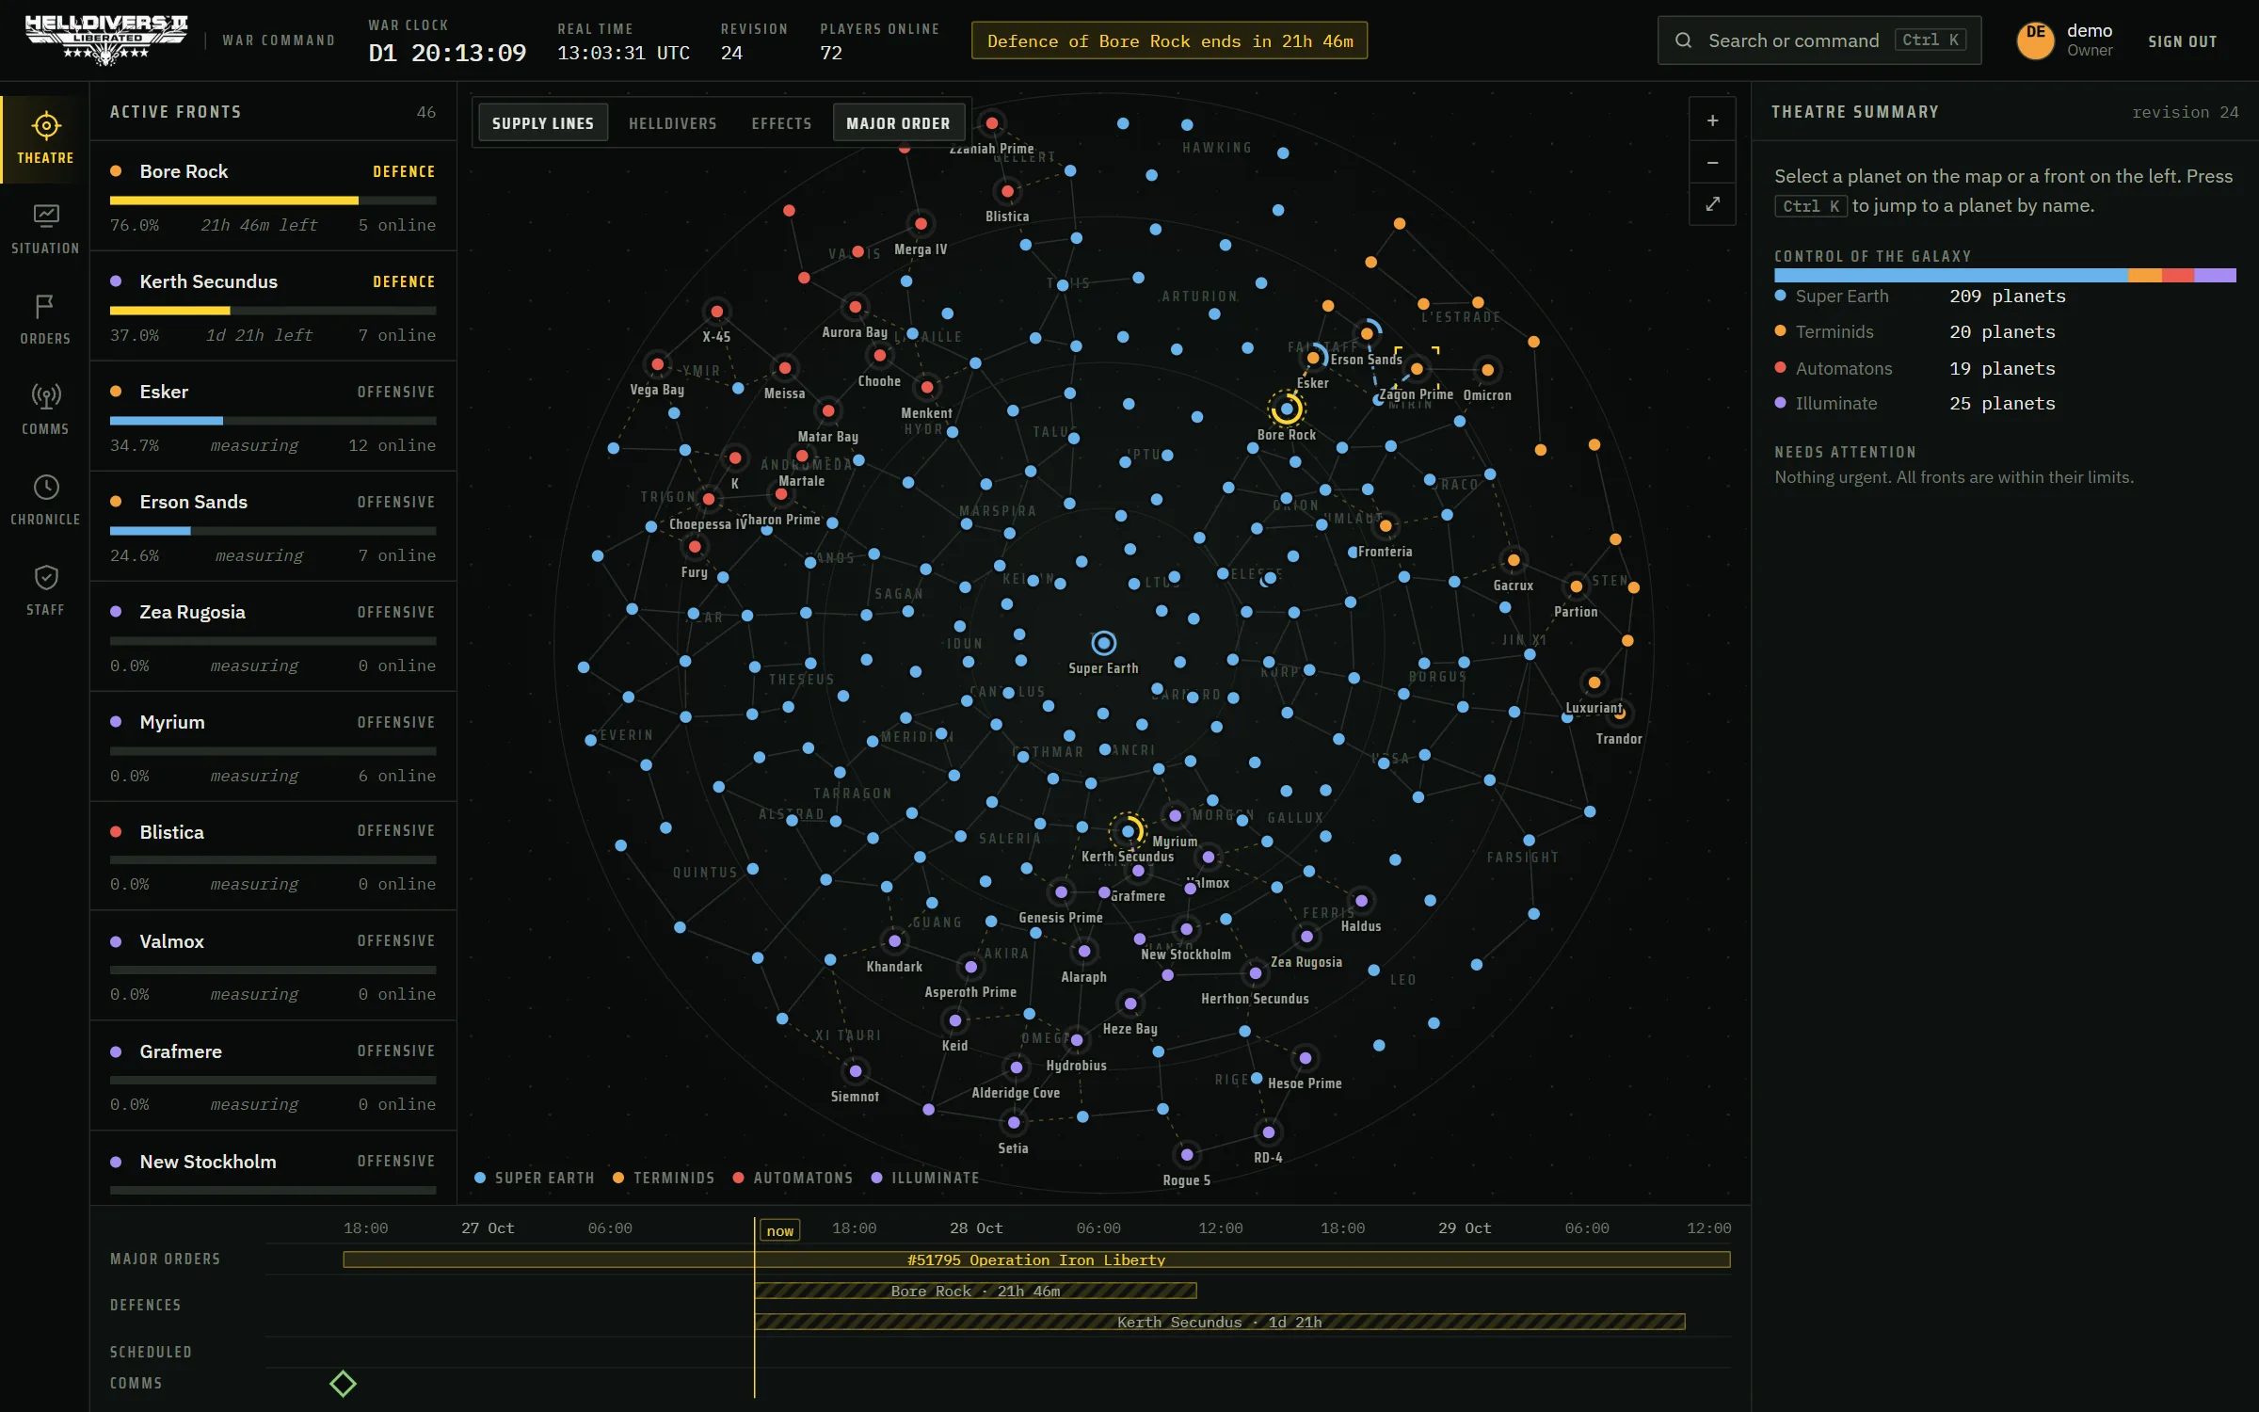Select the New Stockholm front entry
Screen dimensions: 2259x1412
(273, 1168)
